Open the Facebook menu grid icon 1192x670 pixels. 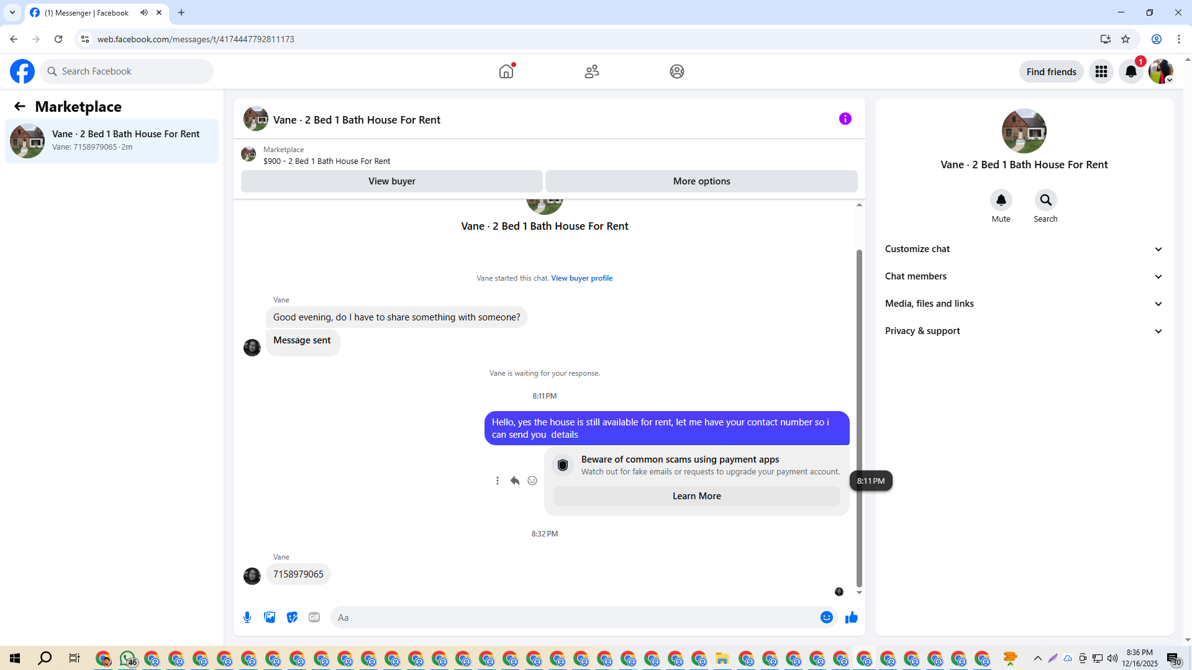click(x=1101, y=71)
